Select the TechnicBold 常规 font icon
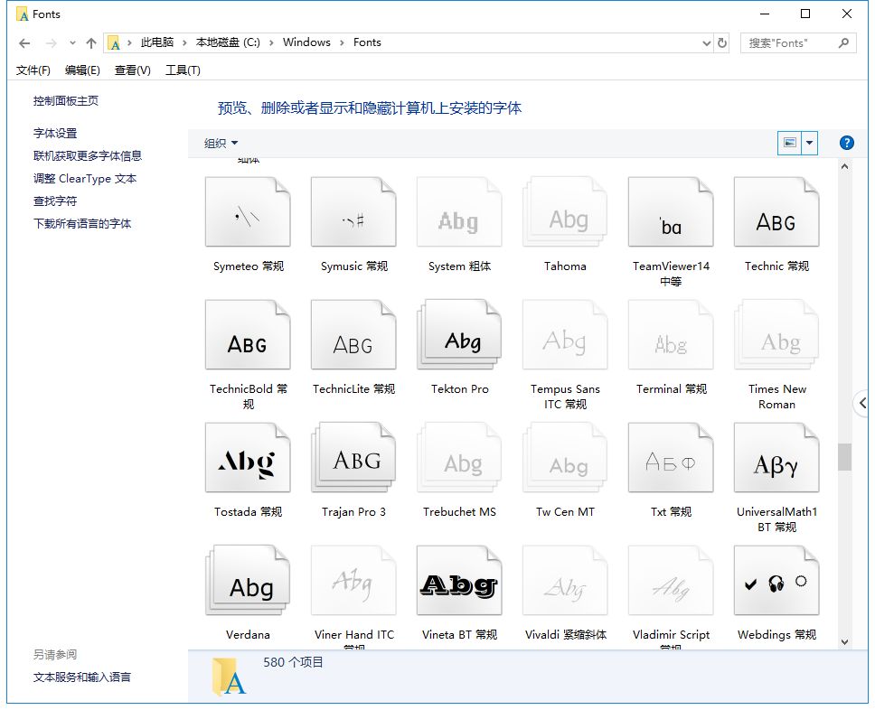The image size is (875, 710). (x=248, y=334)
